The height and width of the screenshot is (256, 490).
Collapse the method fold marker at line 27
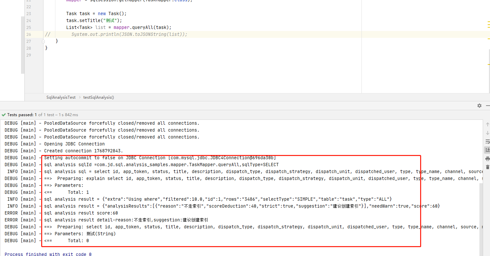[x=43, y=41]
